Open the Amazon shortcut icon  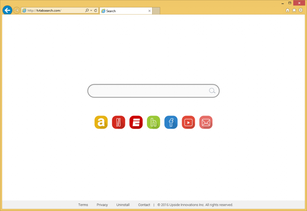point(101,122)
